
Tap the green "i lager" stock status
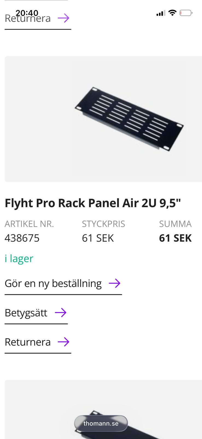coord(19,258)
